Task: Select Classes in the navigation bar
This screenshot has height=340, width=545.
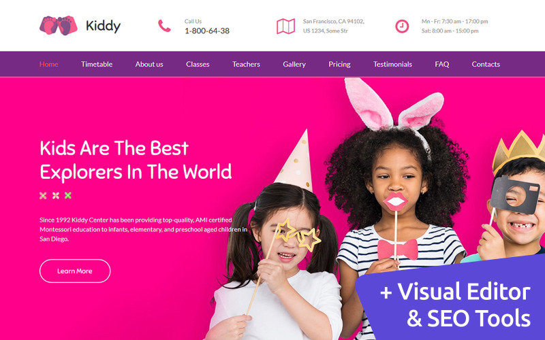Action: tap(198, 64)
